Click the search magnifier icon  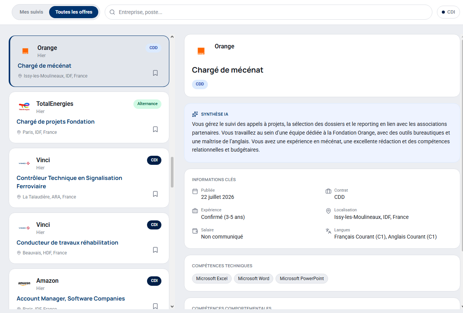tap(112, 12)
